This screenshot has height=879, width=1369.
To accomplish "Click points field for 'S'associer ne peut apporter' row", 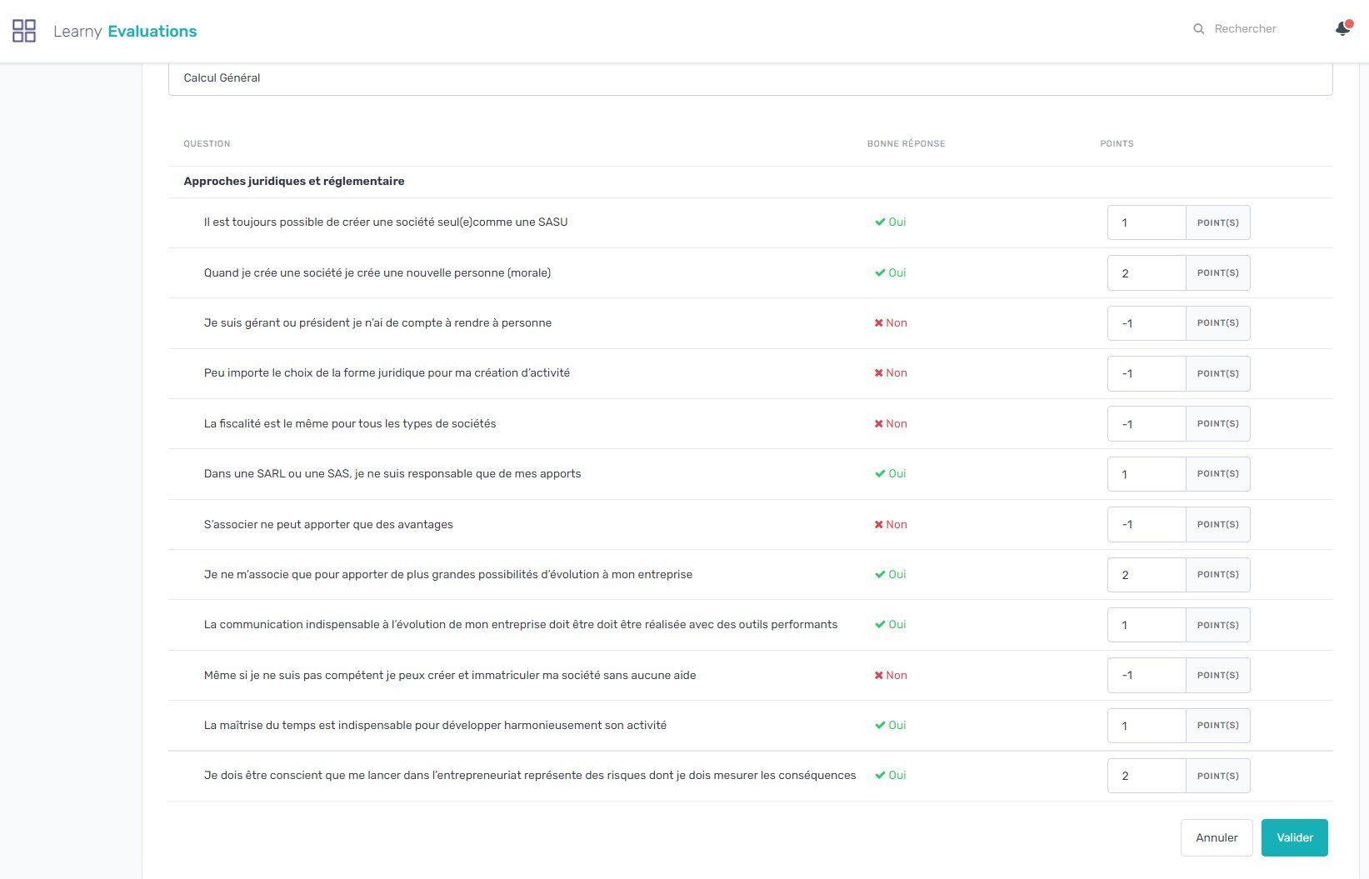I will 1147,525.
